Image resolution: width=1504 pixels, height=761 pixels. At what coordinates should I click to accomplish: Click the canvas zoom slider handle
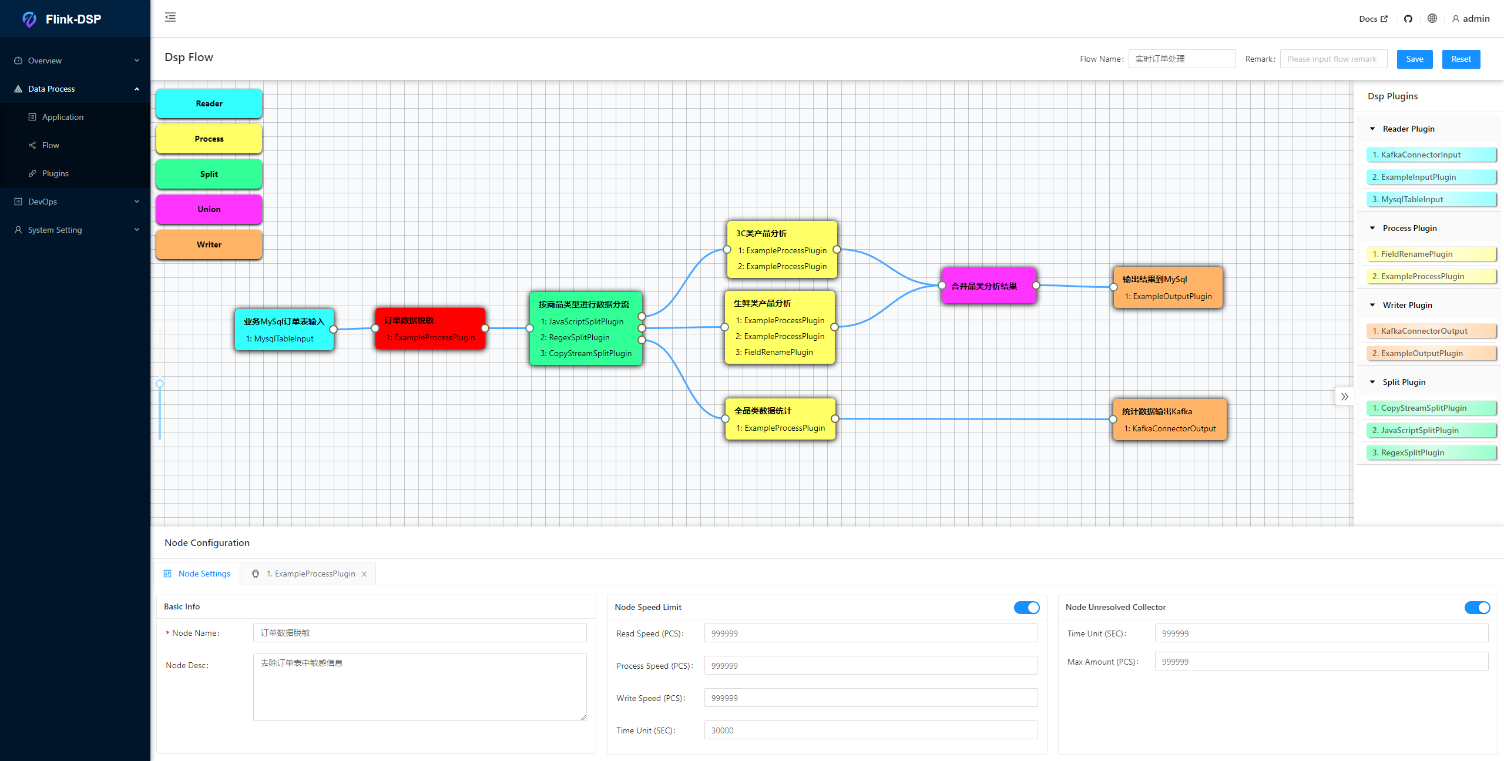(160, 384)
